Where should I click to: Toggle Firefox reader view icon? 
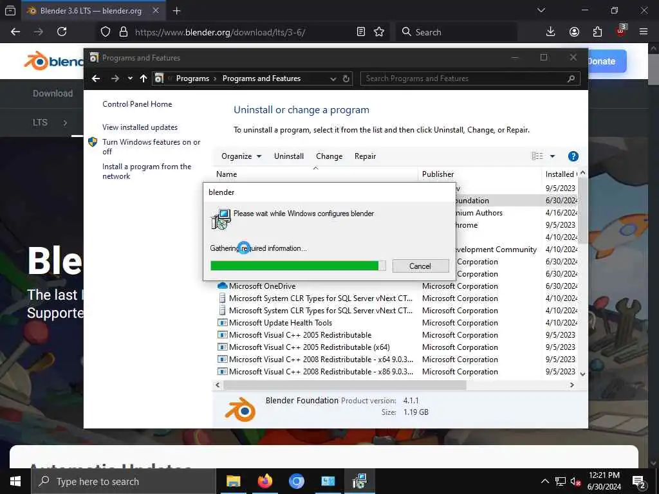360,32
